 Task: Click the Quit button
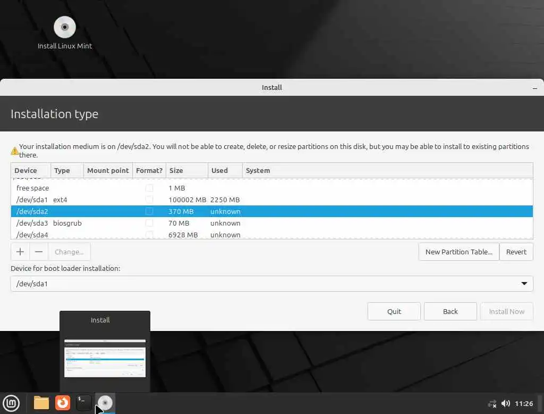coord(394,311)
